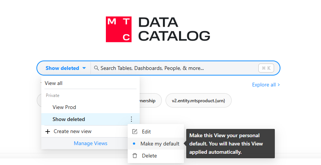Screen dimensions: 321x165
Task: Click the Create new view label
Action: tap(72, 132)
